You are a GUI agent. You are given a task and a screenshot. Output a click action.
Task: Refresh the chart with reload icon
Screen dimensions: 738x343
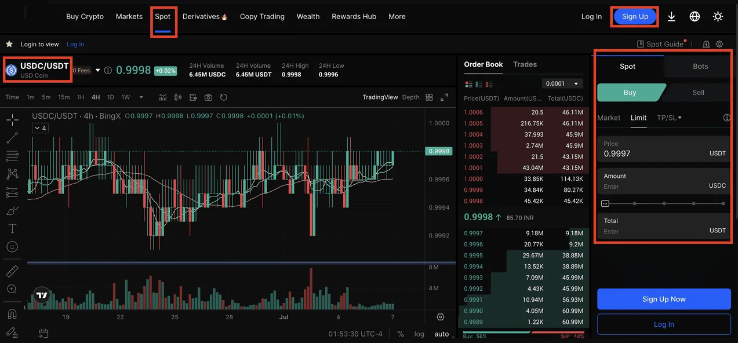(223, 97)
